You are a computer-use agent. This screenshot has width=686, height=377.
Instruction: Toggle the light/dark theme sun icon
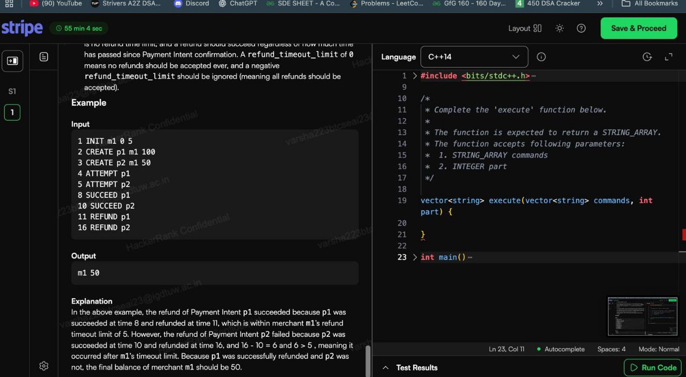click(x=560, y=28)
